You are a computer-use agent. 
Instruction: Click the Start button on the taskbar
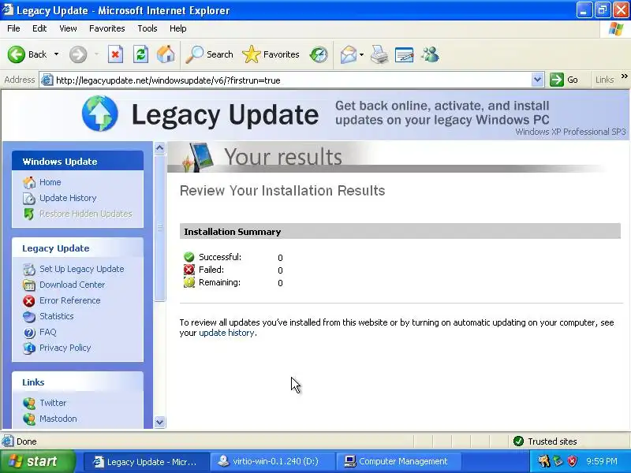[x=37, y=461]
